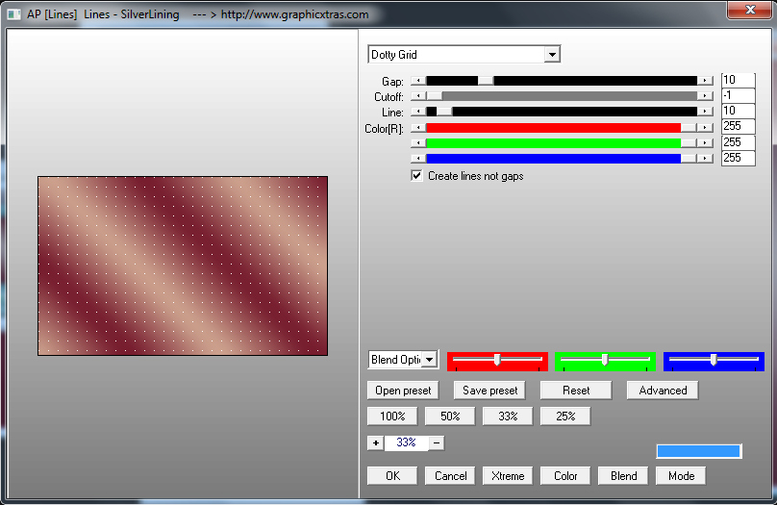Image resolution: width=777 pixels, height=505 pixels.
Task: Click the Open preset button
Action: [x=403, y=391]
